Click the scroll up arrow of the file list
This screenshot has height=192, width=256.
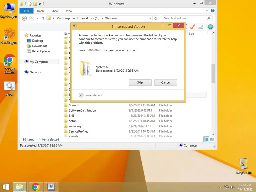213,33
